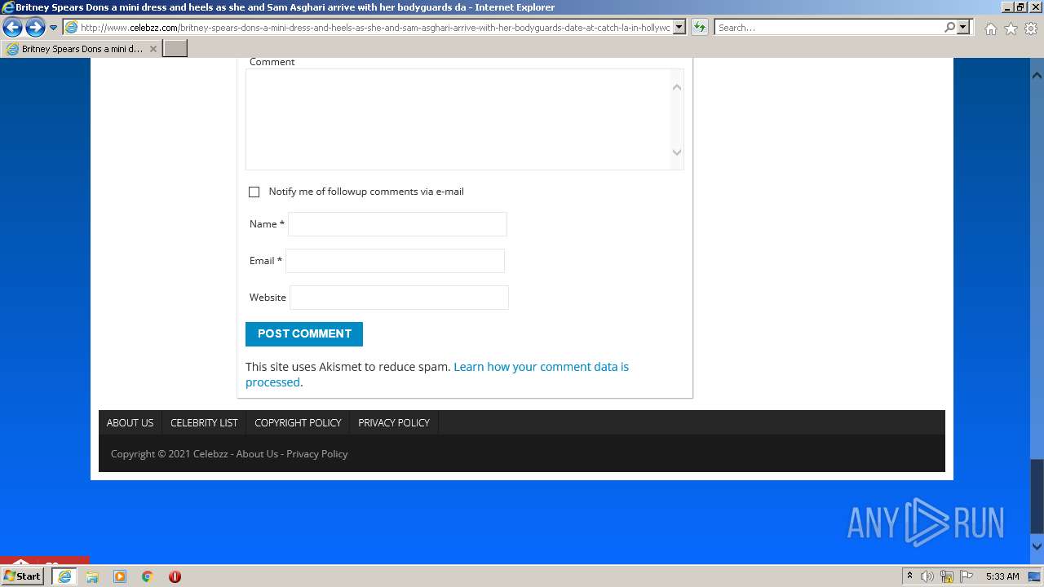Click the page scrollbar up arrow
Viewport: 1044px width, 587px height.
(1037, 75)
